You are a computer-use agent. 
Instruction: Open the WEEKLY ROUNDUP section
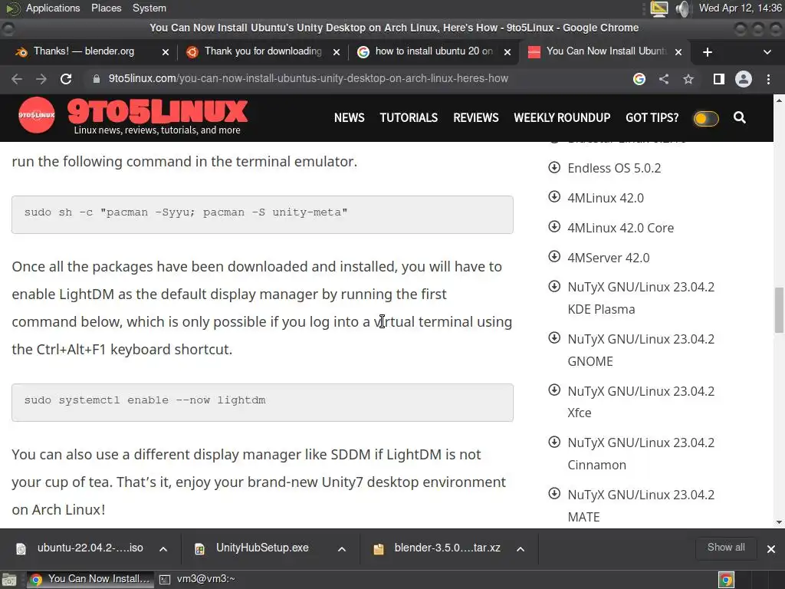tap(562, 117)
